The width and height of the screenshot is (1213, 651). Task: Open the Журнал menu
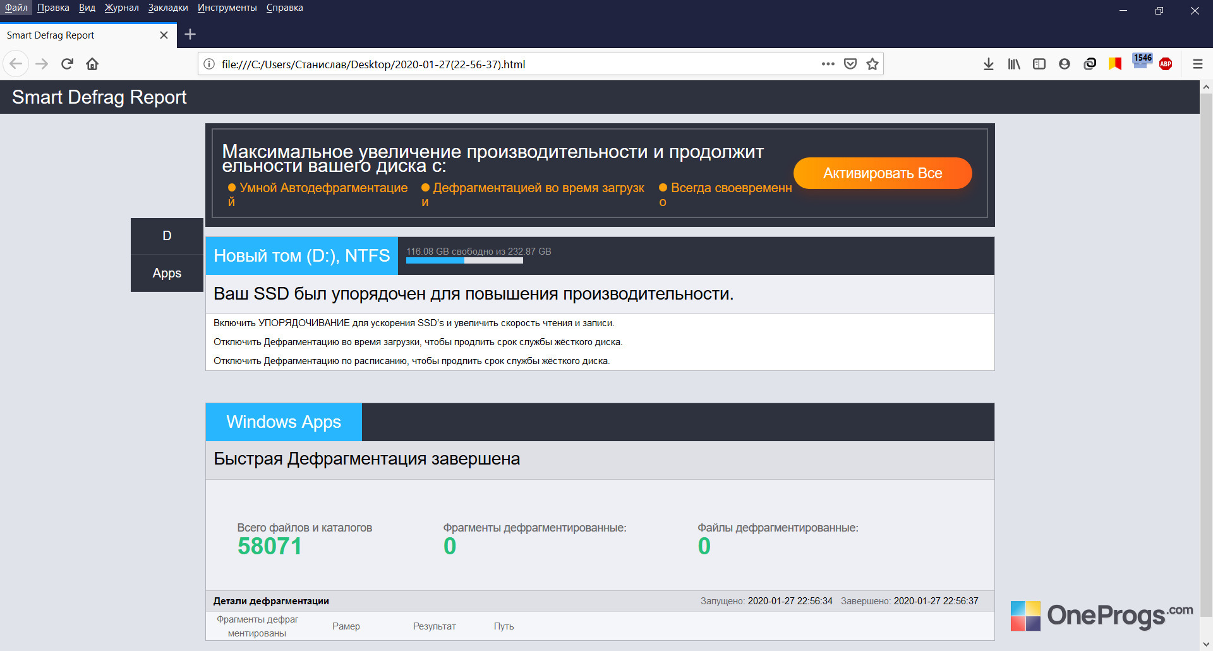click(121, 8)
